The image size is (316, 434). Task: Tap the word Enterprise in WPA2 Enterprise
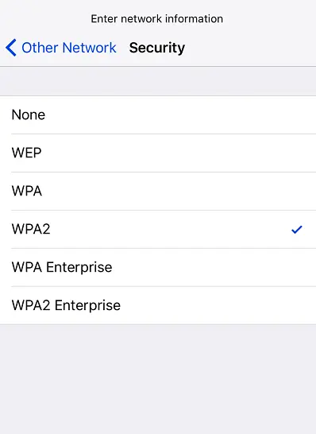[87, 306]
